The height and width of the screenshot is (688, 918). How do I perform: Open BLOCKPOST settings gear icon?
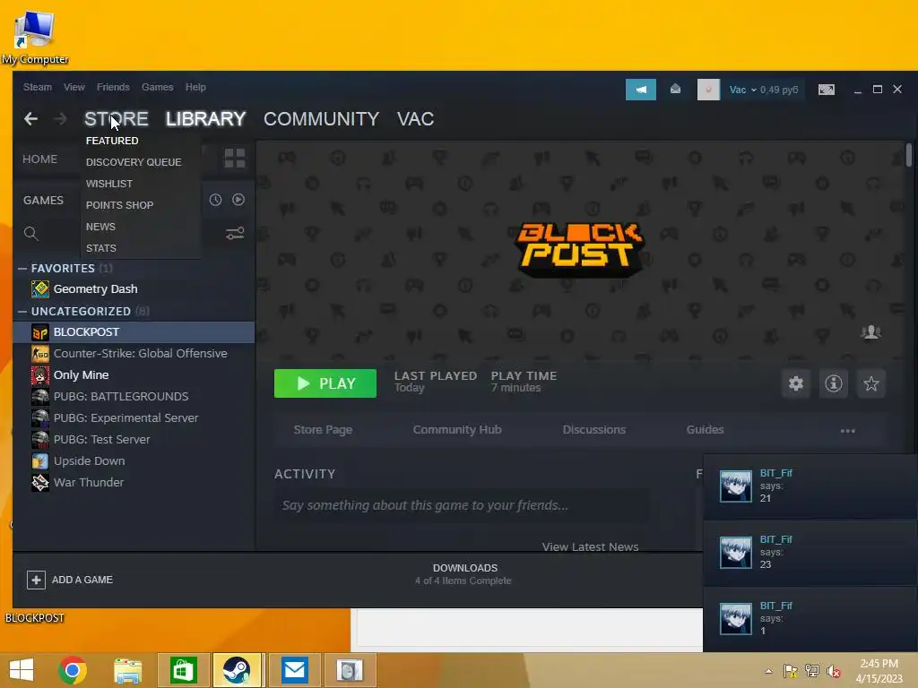tap(796, 383)
